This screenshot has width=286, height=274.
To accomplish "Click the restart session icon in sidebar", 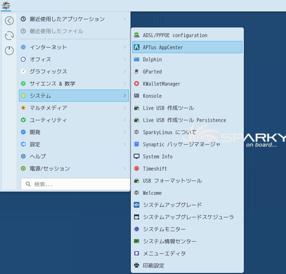I will 9,36.
